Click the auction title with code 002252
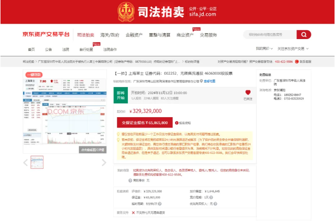Viewport: 335px width, 224px height. [x=174, y=74]
